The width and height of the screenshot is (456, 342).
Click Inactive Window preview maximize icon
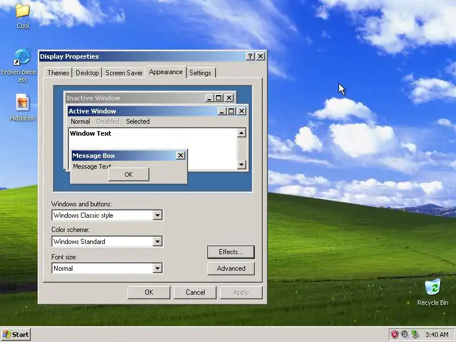coord(219,97)
